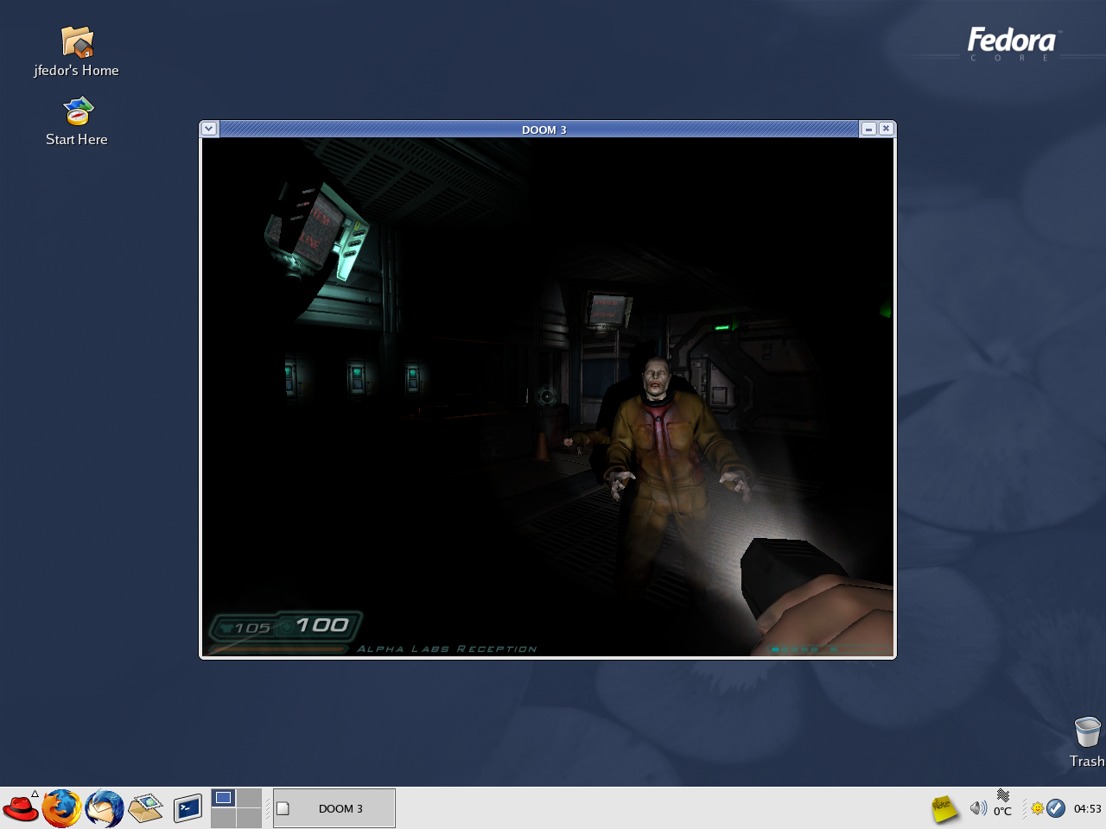
Task: Select the Start Here desktop icon
Action: coord(77,121)
